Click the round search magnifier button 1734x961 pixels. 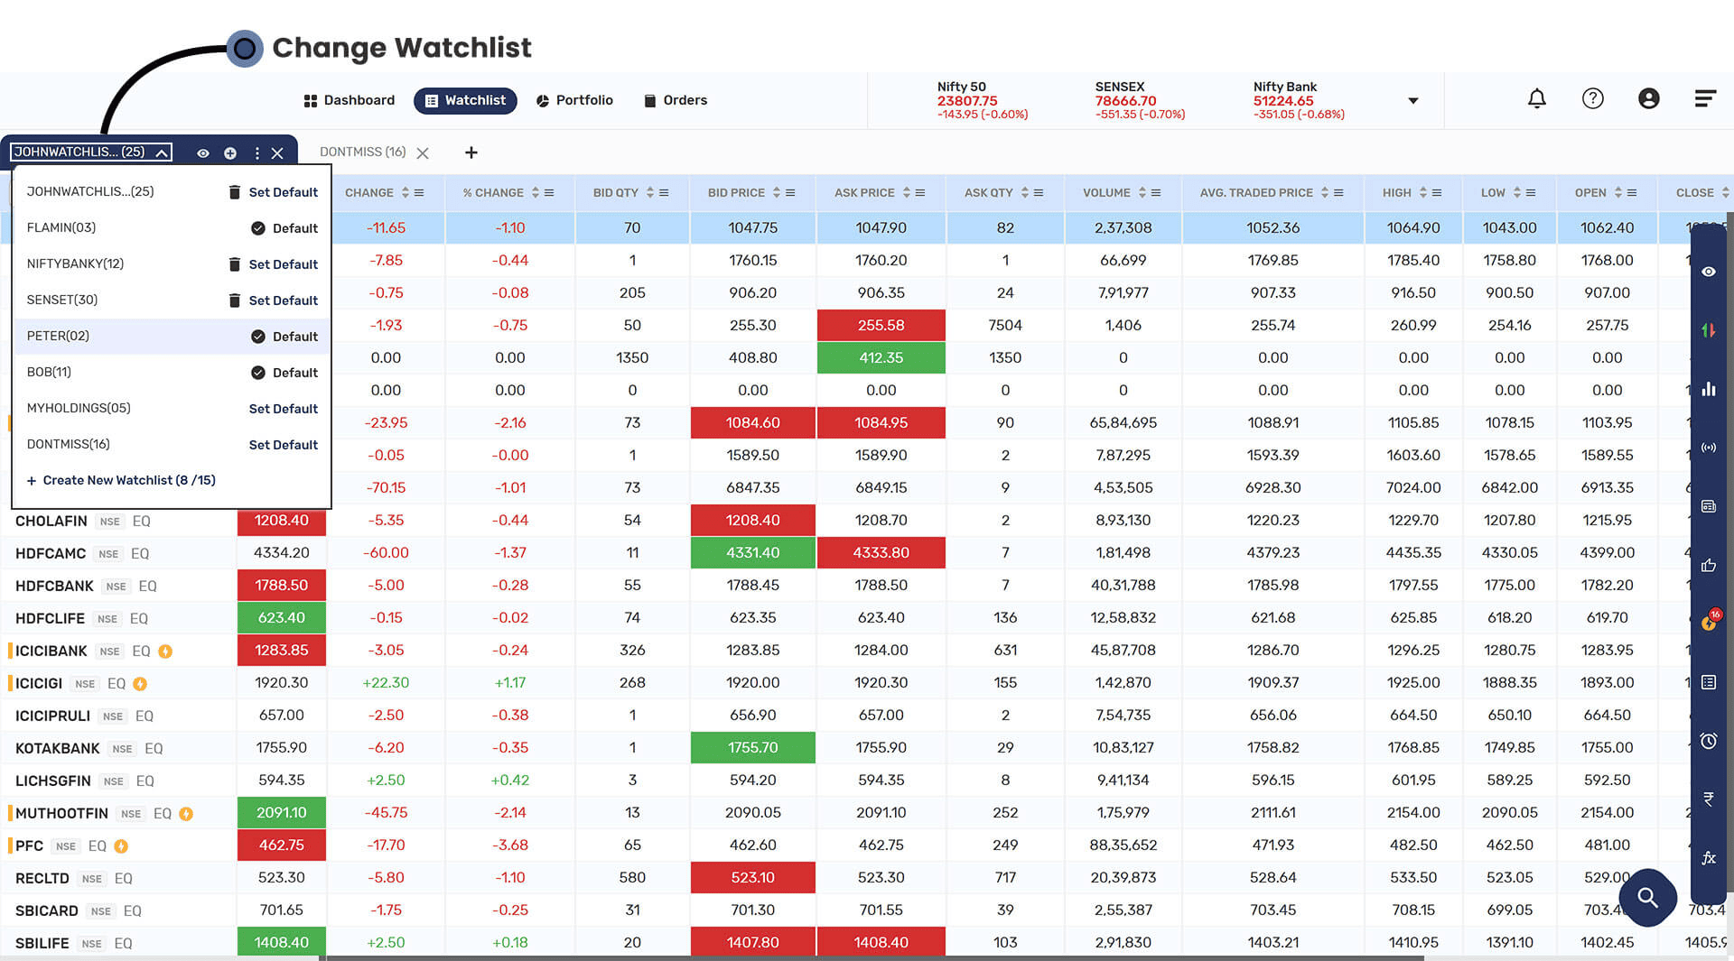tap(1647, 897)
